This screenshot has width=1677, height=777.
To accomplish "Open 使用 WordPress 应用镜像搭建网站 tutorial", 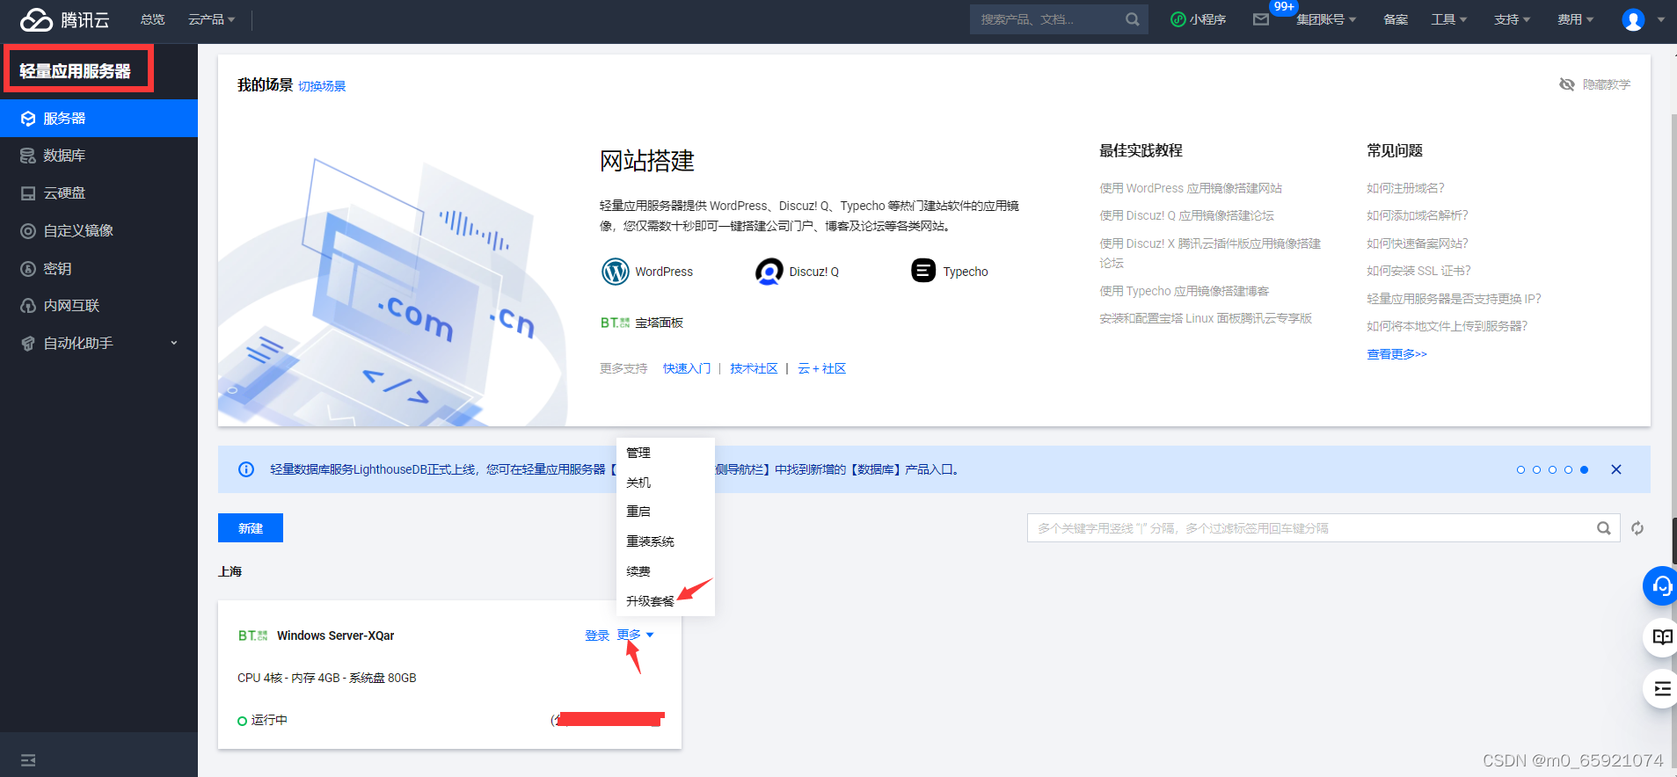I will (1191, 188).
